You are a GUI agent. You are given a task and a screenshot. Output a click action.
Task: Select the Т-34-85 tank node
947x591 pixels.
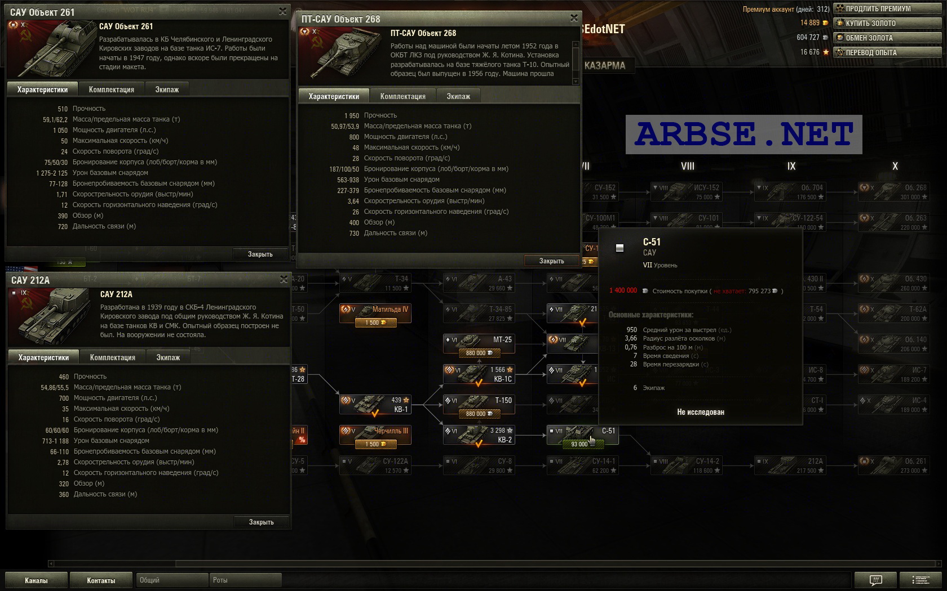[x=479, y=314]
